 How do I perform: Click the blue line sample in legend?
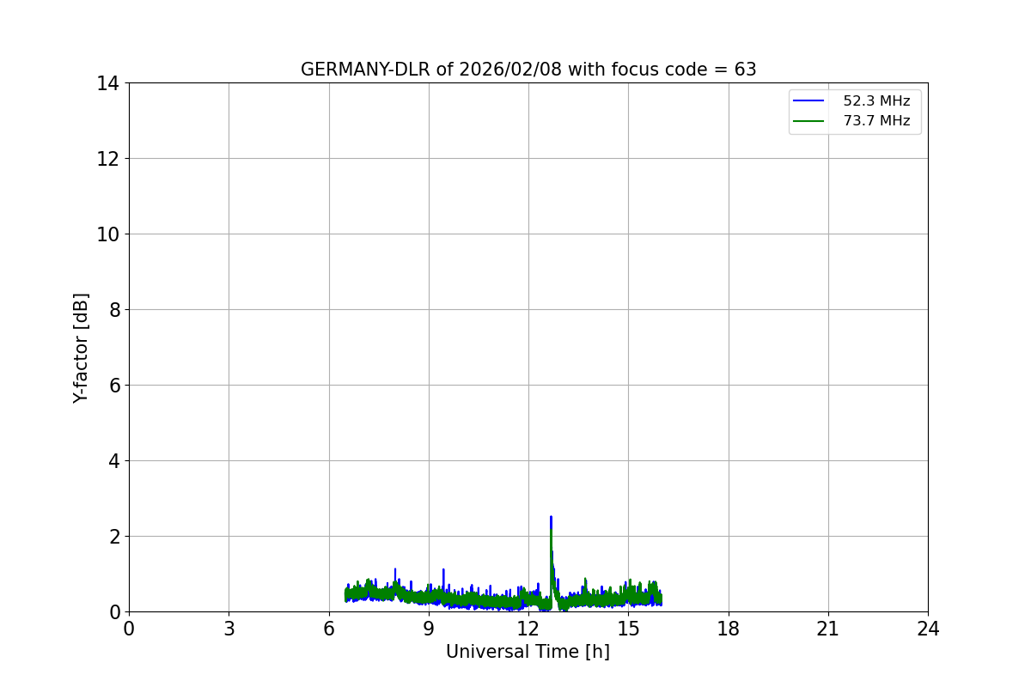tap(808, 101)
